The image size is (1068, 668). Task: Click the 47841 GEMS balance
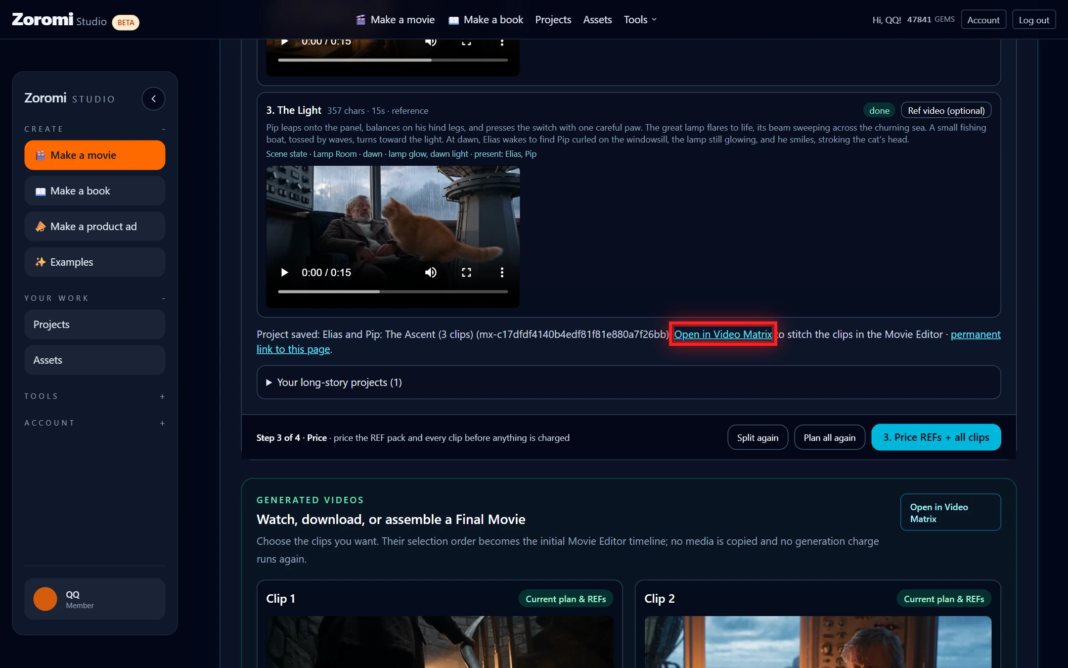point(931,19)
